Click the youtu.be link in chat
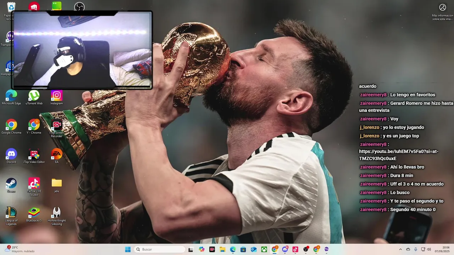The width and height of the screenshot is (454, 255). [x=399, y=155]
